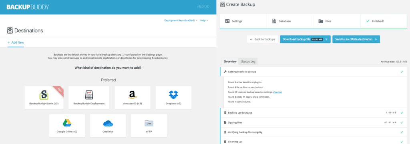Expand the Backing up database section
Viewport: 410px width, 144px height.
click(x=313, y=113)
